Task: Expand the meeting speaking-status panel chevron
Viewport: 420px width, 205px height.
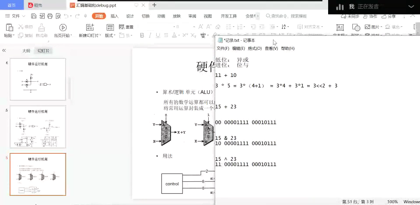Action: [x=411, y=7]
